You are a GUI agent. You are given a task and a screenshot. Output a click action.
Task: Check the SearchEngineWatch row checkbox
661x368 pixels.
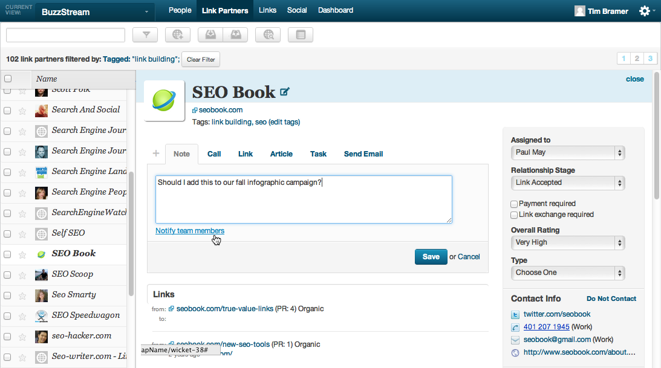click(x=7, y=213)
